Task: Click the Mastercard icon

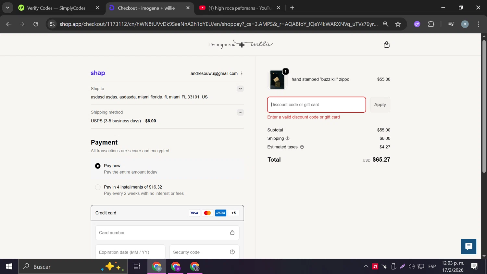Action: pos(207,213)
